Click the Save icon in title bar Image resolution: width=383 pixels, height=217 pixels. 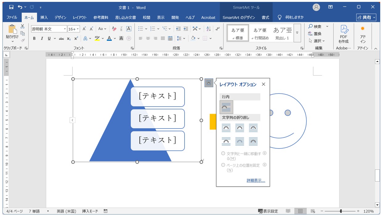(11, 7)
